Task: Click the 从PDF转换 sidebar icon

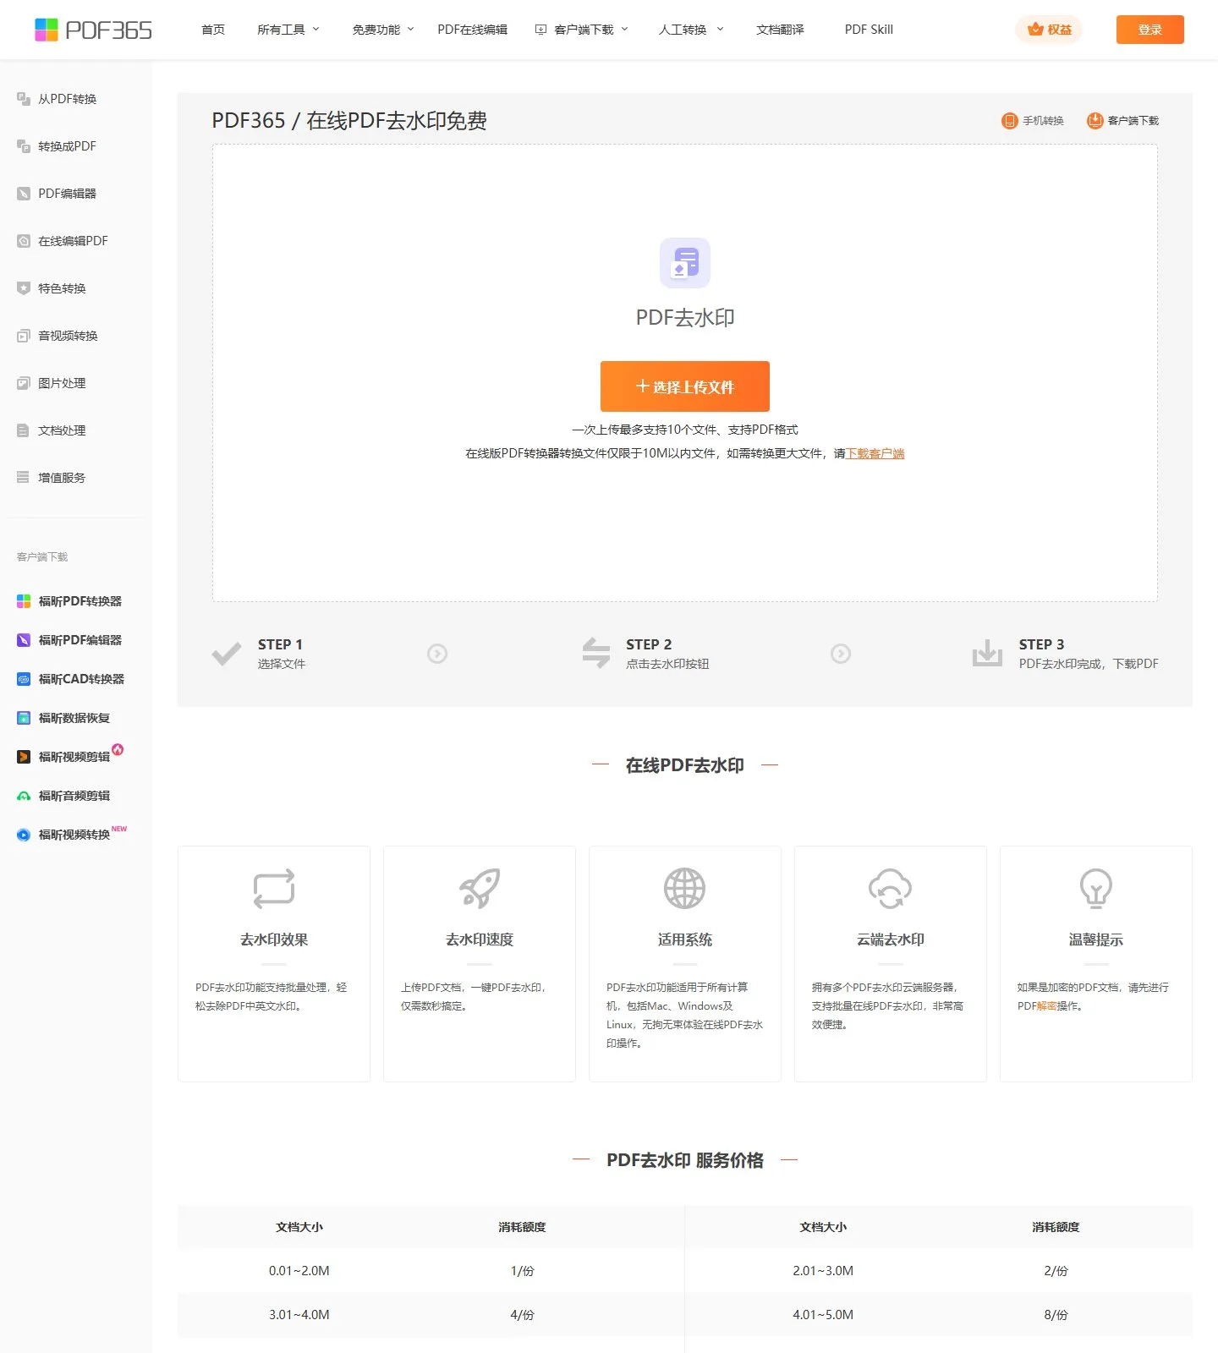Action: point(24,99)
